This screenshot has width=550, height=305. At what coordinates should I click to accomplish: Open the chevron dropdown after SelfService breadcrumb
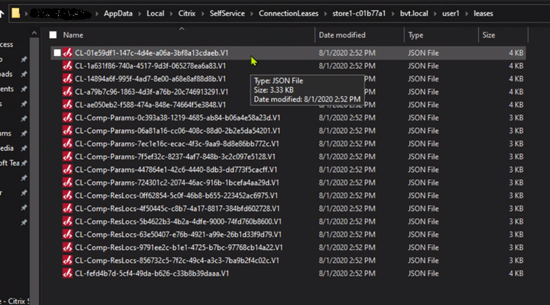tap(252, 13)
